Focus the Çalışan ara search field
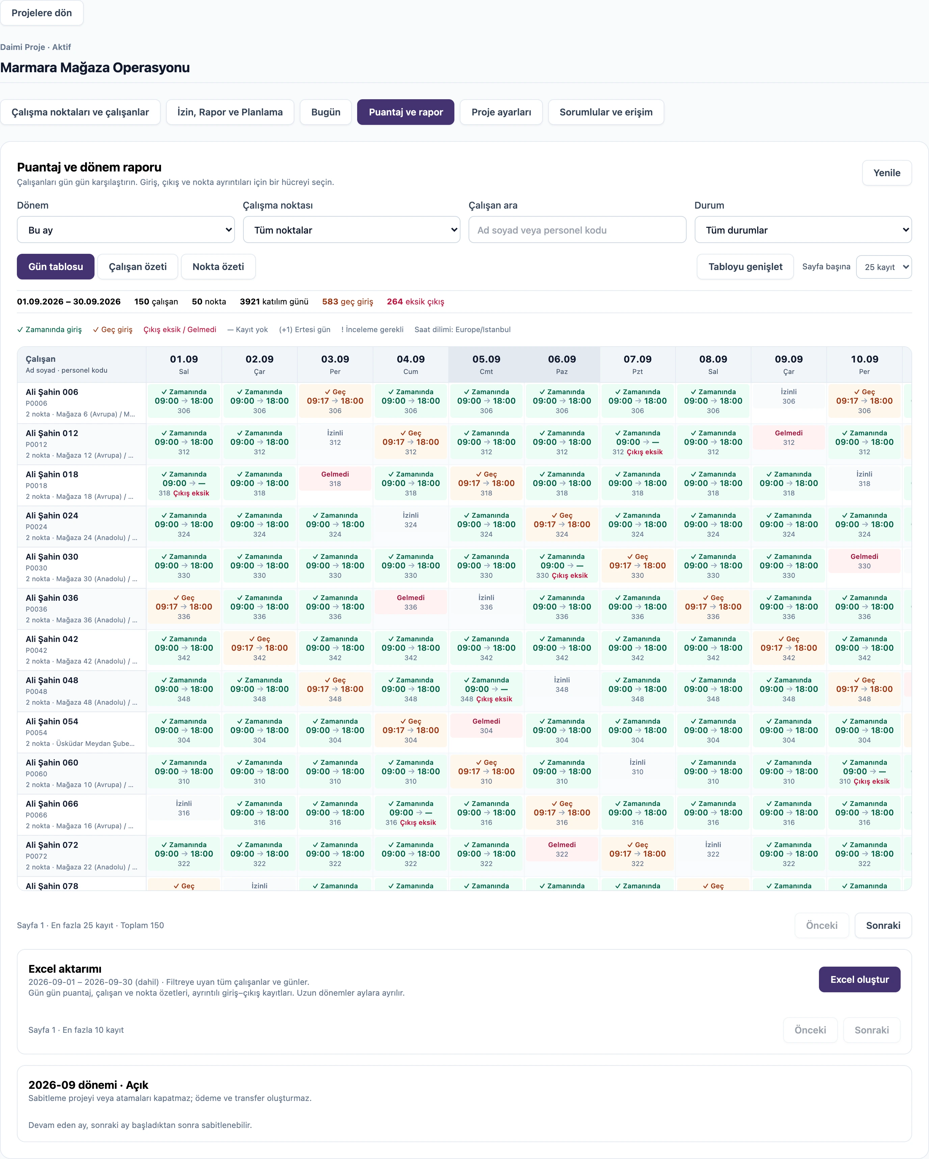Image resolution: width=929 pixels, height=1159 pixels. [577, 230]
